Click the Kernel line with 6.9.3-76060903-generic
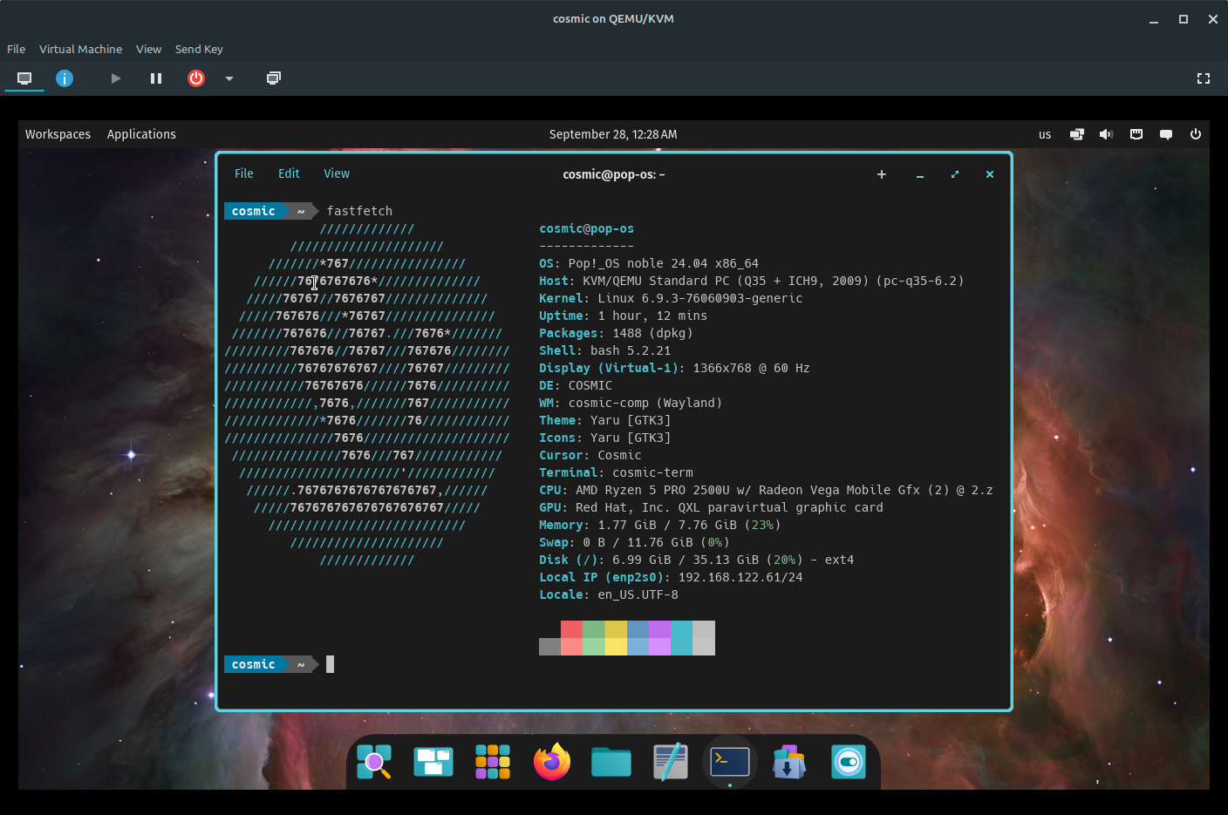This screenshot has width=1228, height=815. coord(671,298)
